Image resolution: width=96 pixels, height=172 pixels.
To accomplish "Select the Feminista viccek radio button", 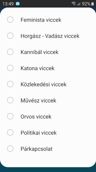I will pos(10,20).
